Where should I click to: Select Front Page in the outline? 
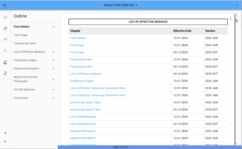[x=21, y=35]
